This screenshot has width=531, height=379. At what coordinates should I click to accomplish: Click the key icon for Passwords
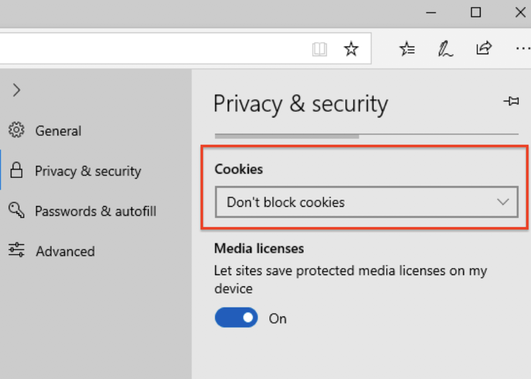coord(17,210)
